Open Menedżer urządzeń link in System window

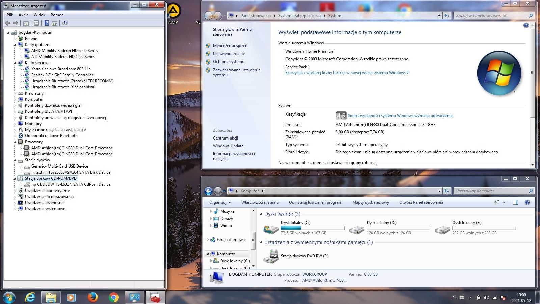coord(230,46)
